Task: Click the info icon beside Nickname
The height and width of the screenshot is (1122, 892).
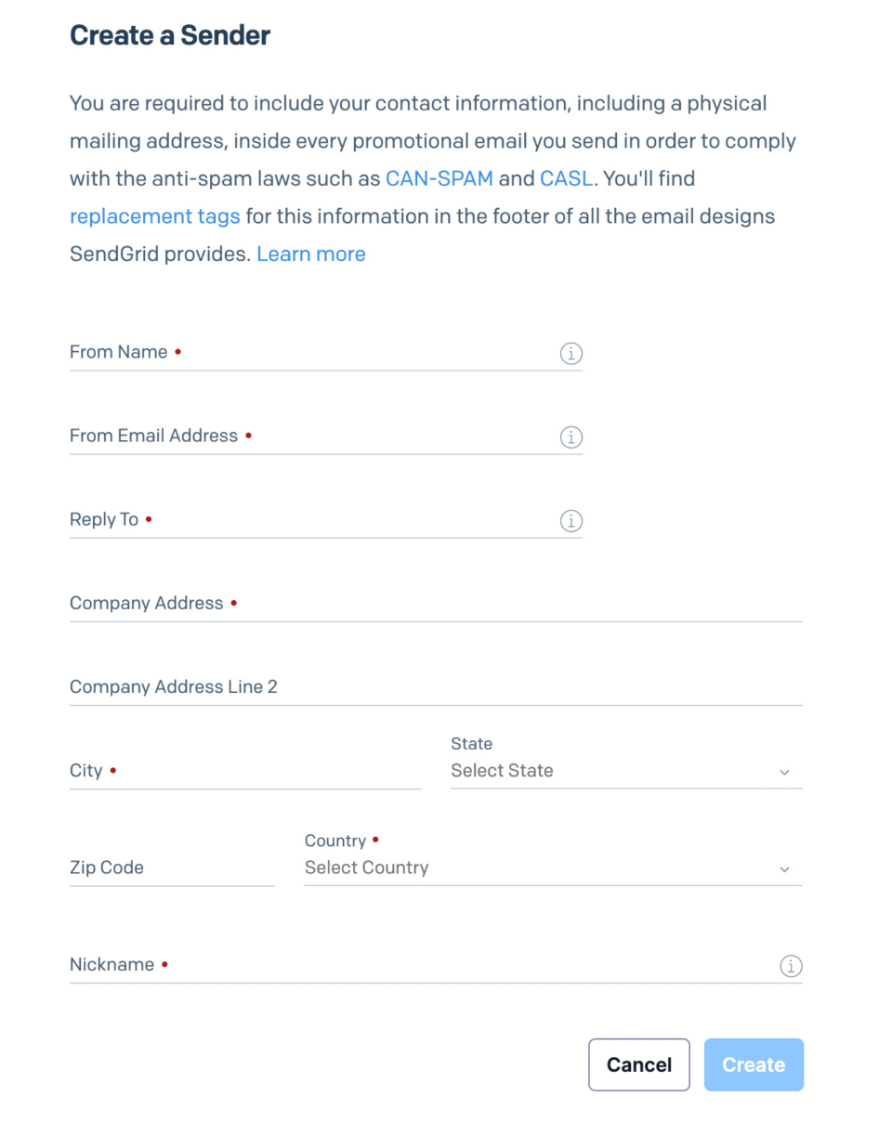Action: (791, 966)
